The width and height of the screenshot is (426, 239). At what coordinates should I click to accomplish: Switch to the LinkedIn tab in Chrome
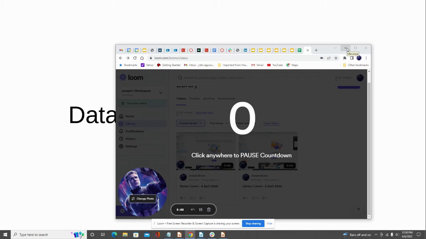(245, 50)
